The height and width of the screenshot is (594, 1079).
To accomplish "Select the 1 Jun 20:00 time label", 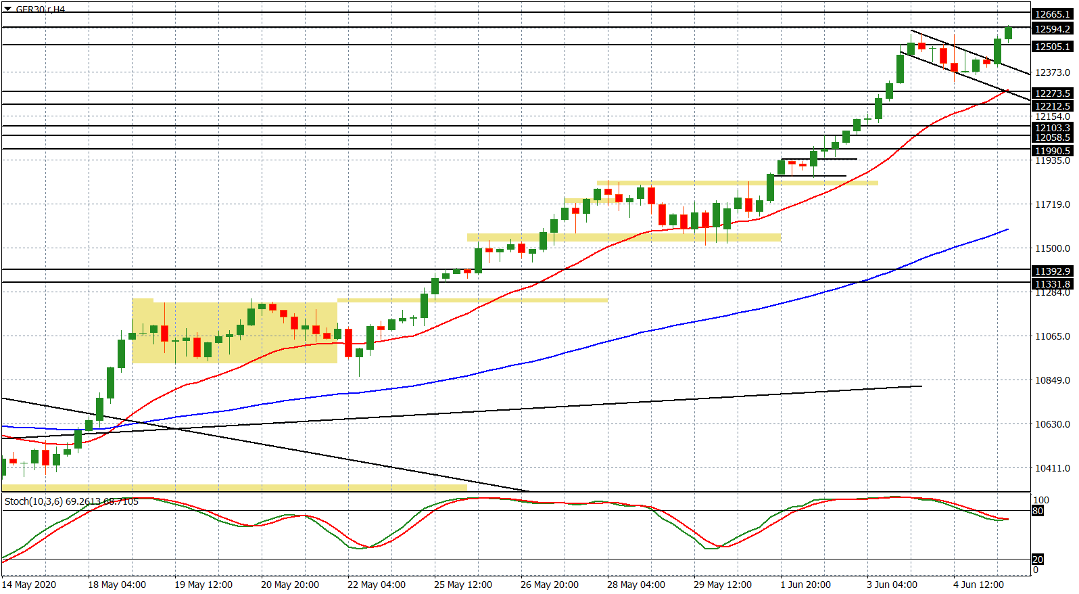I will 806,585.
